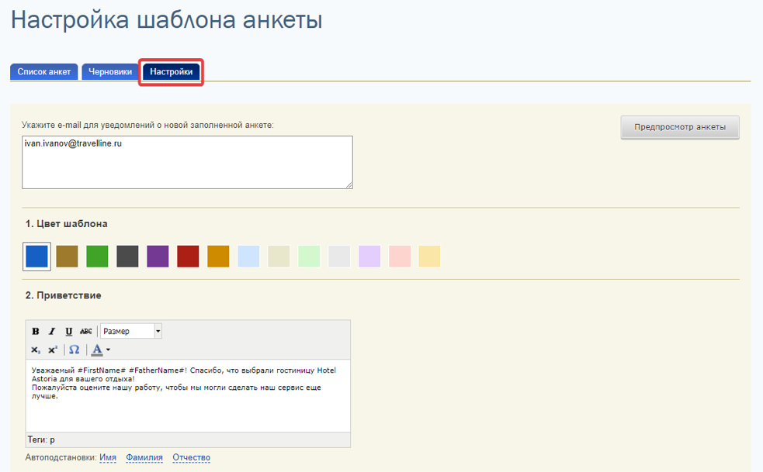The height and width of the screenshot is (472, 763).
Task: Select the dark gray template color
Action: pyautogui.click(x=127, y=257)
